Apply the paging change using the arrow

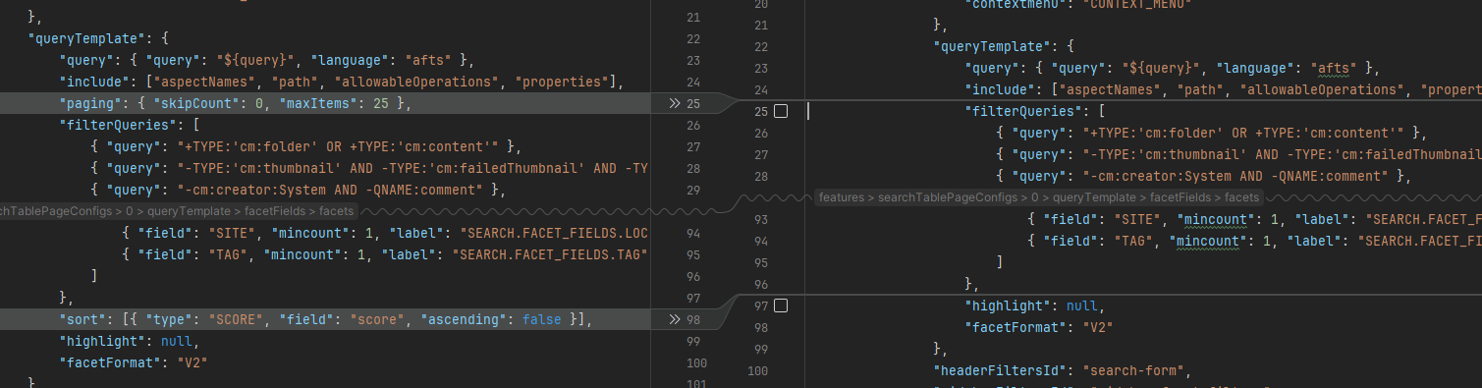674,103
